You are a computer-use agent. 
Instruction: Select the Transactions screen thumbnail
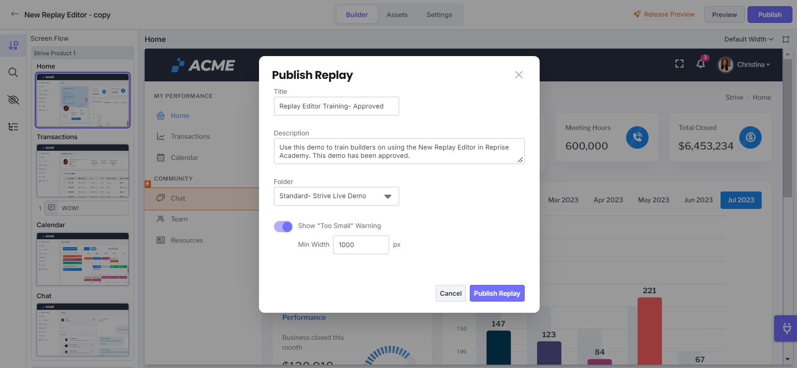(x=83, y=171)
